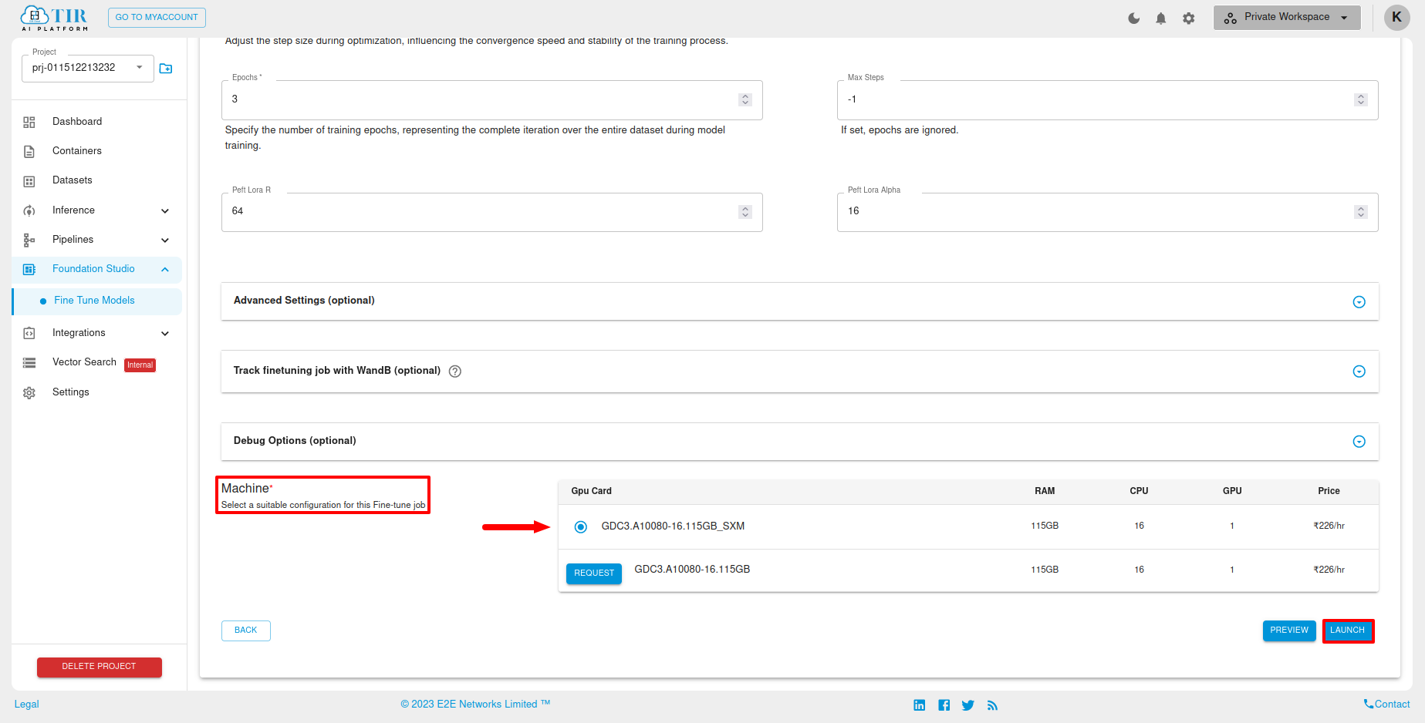Expand Advanced Settings (optional) section

coord(1359,301)
